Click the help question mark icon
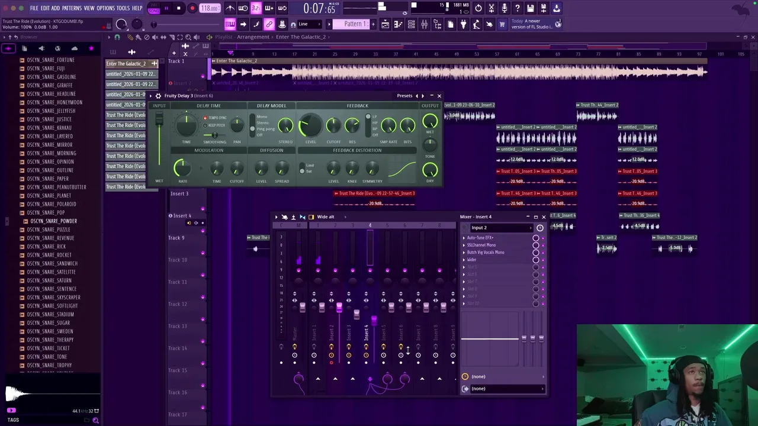Viewport: 758px width, 426px height. point(517,8)
